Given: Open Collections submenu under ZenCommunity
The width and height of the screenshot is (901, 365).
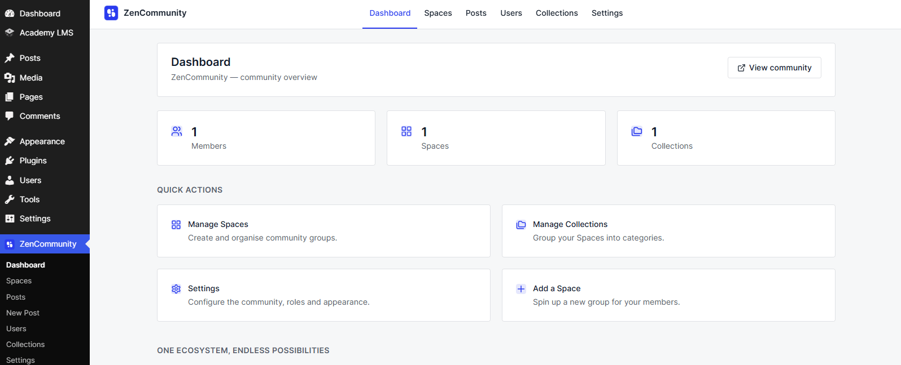Looking at the screenshot, I should 25,344.
